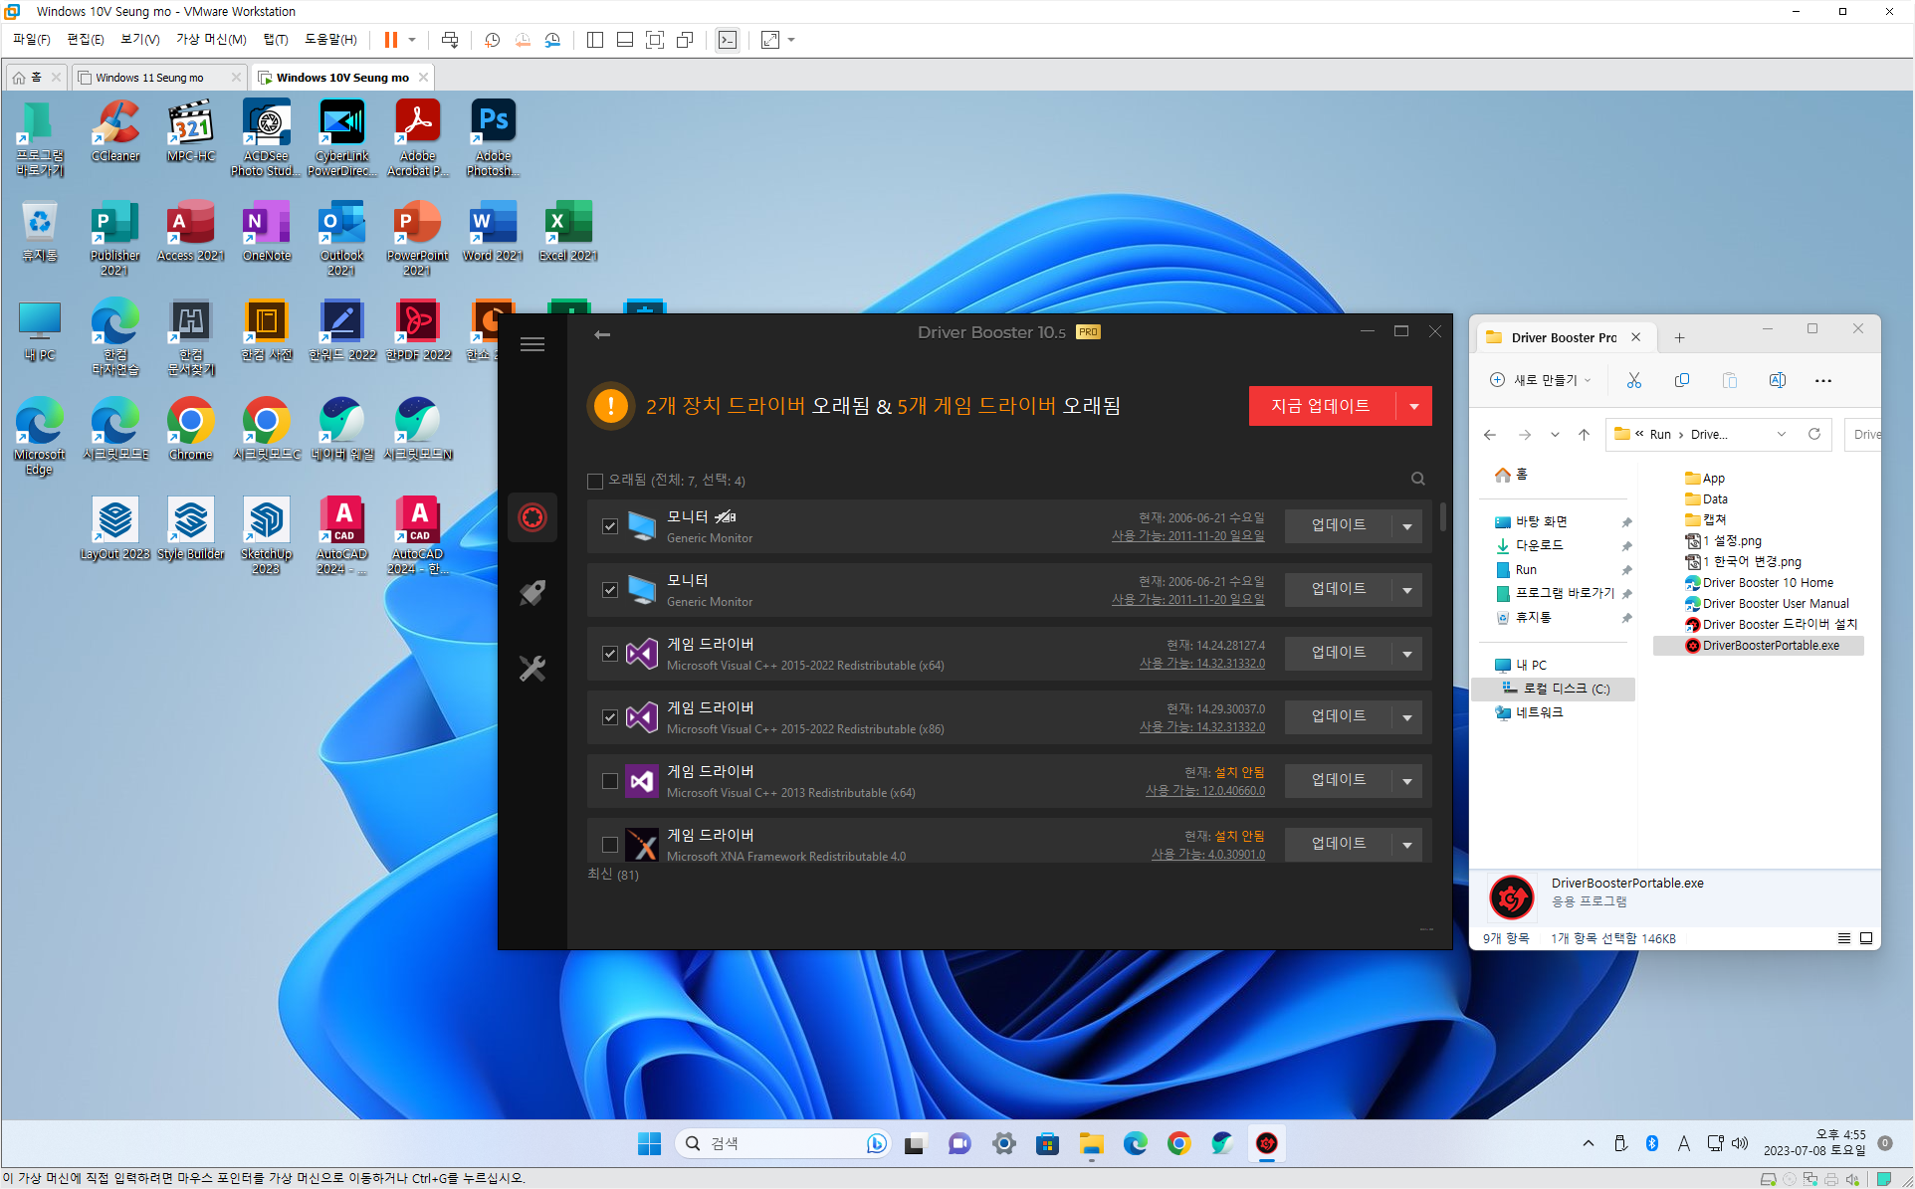
Task: Select DriverBoosterPortable.exe in the file list
Action: (1770, 646)
